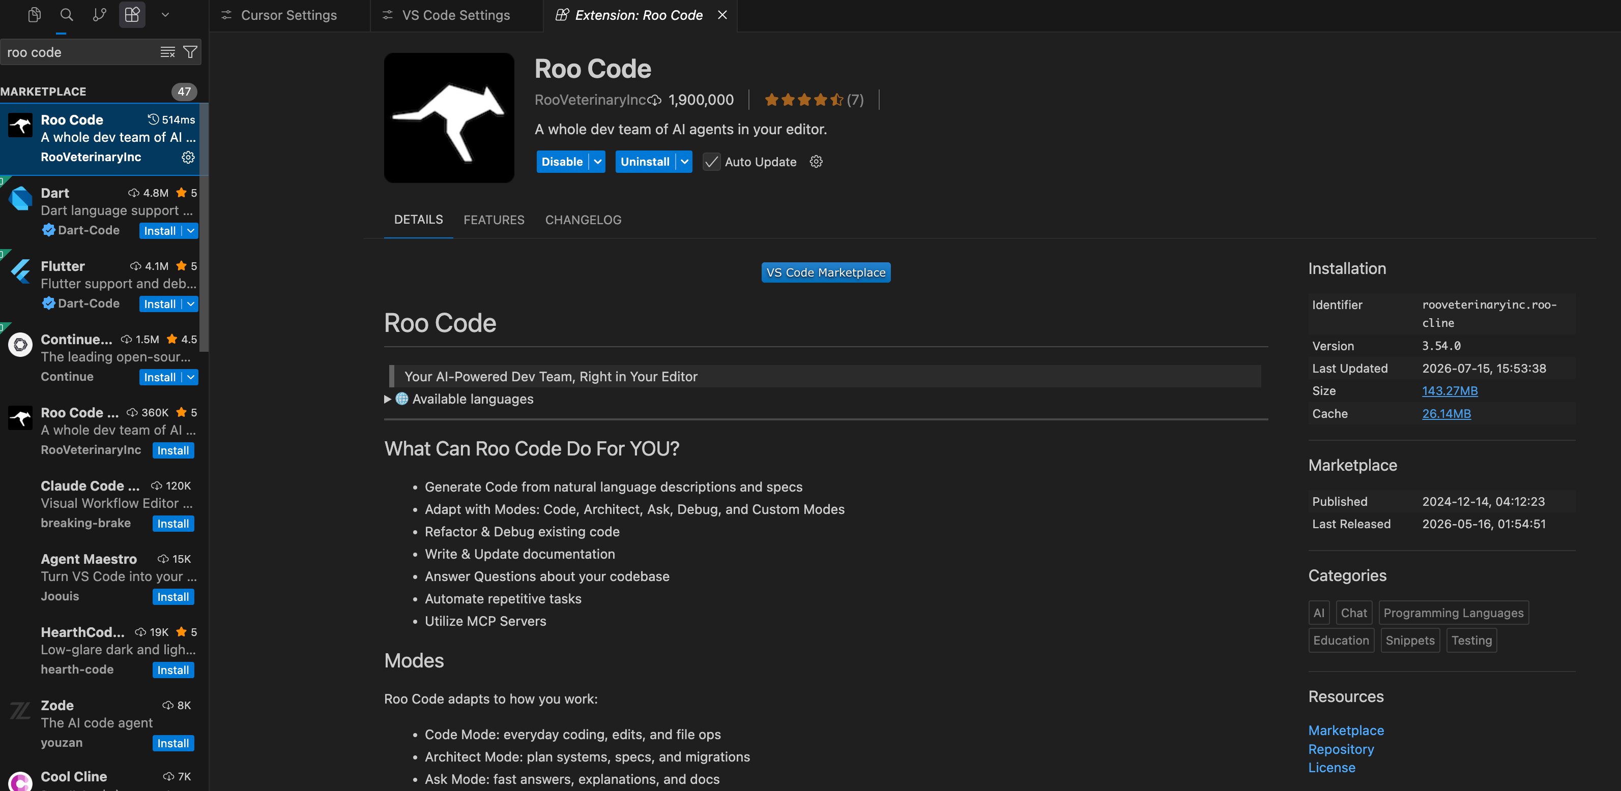Open the Disable dropdown arrow

(598, 162)
